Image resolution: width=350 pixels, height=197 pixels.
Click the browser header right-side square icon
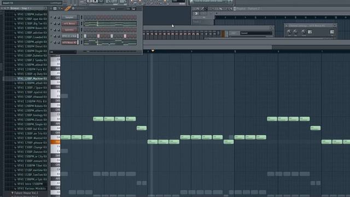click(x=45, y=8)
